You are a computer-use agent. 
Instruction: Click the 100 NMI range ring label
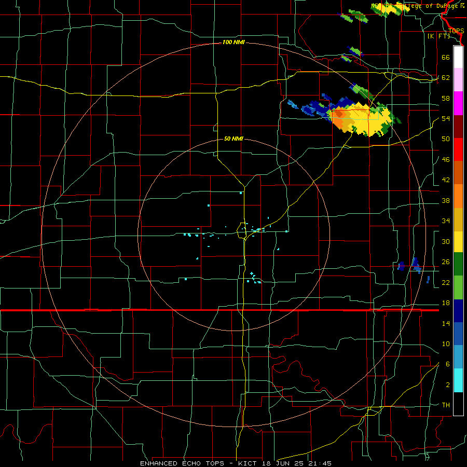click(233, 43)
